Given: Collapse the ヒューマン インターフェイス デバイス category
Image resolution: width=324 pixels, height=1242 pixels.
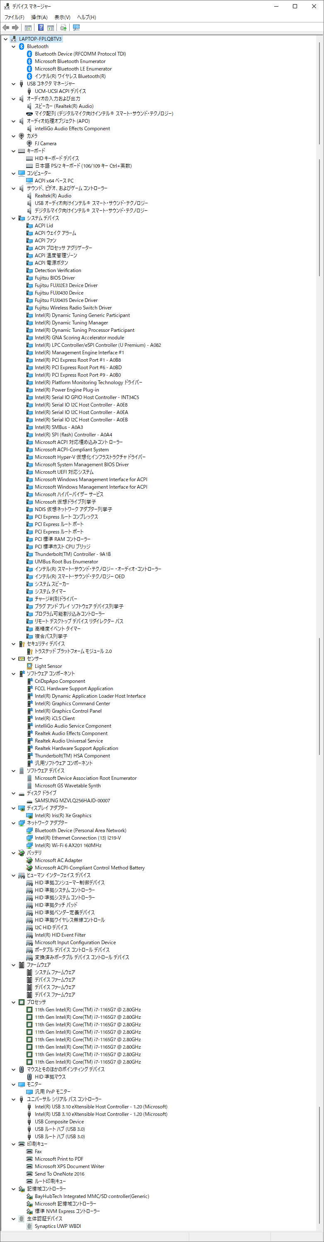Looking at the screenshot, I should (x=14, y=875).
